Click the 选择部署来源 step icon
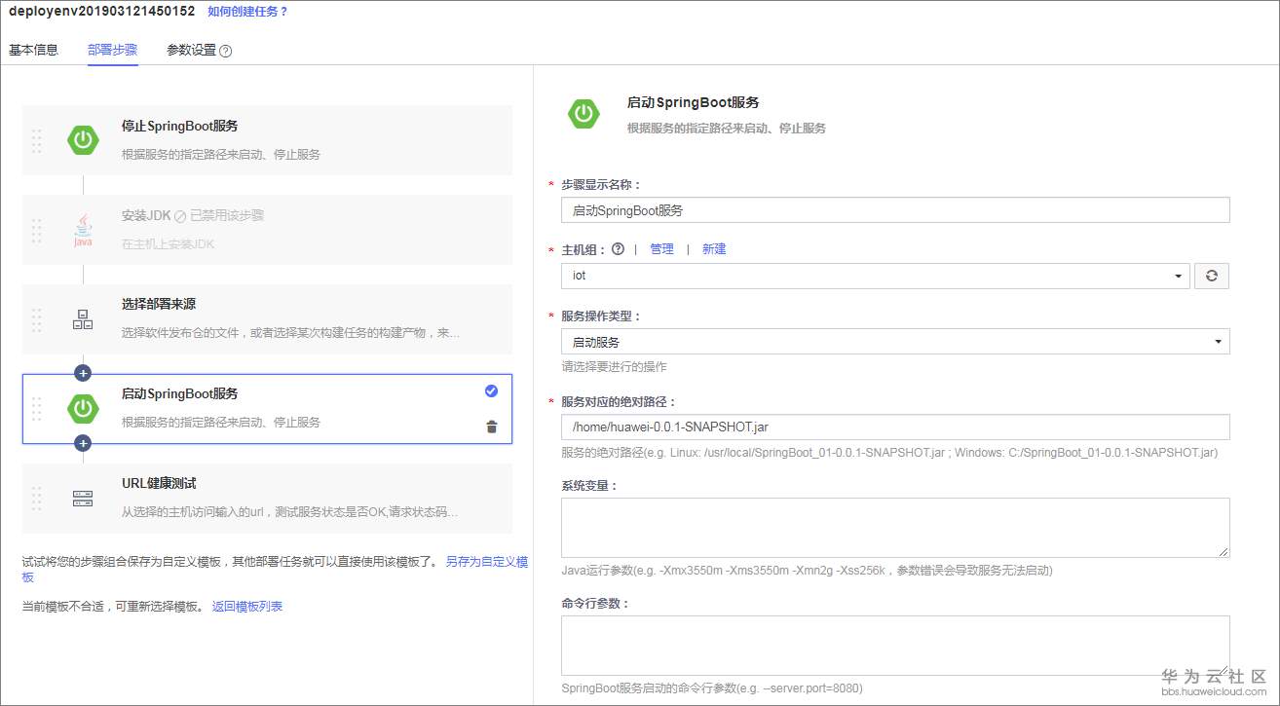 coord(83,316)
